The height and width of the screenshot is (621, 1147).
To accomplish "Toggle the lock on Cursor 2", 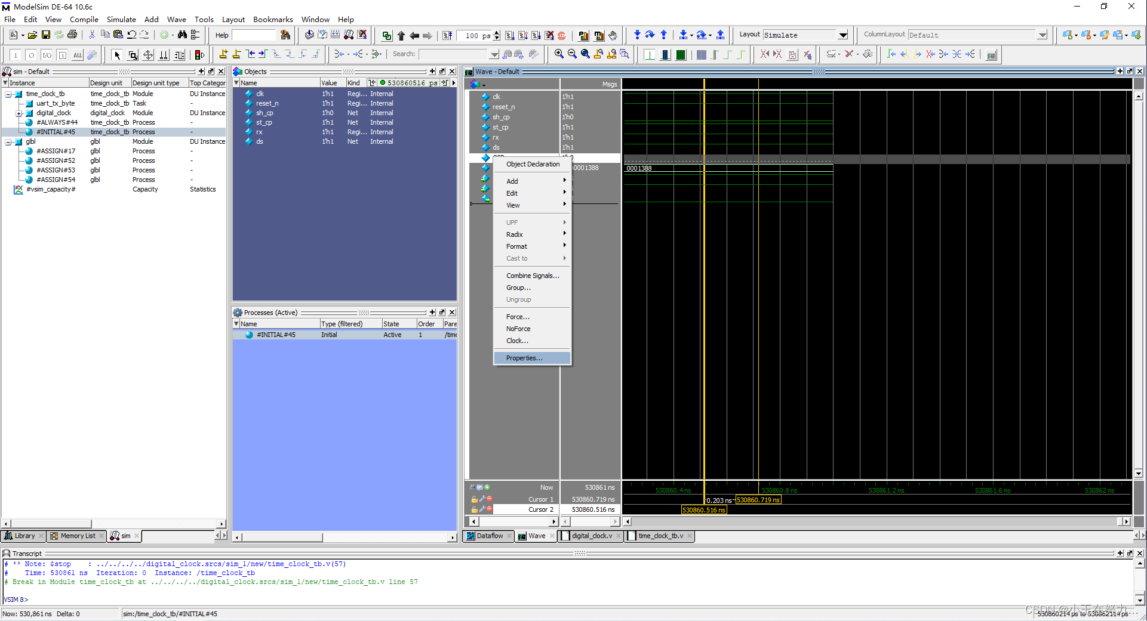I will tap(474, 509).
